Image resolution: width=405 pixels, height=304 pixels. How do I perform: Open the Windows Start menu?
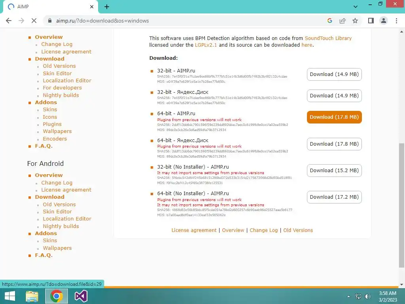pyautogui.click(x=10, y=296)
